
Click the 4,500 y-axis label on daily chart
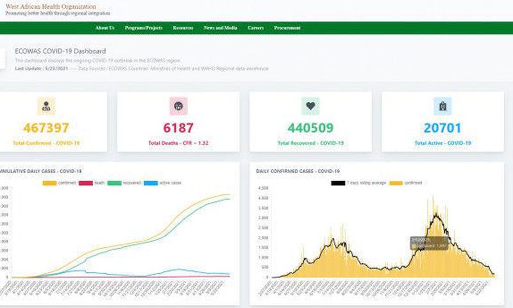pos(263,188)
